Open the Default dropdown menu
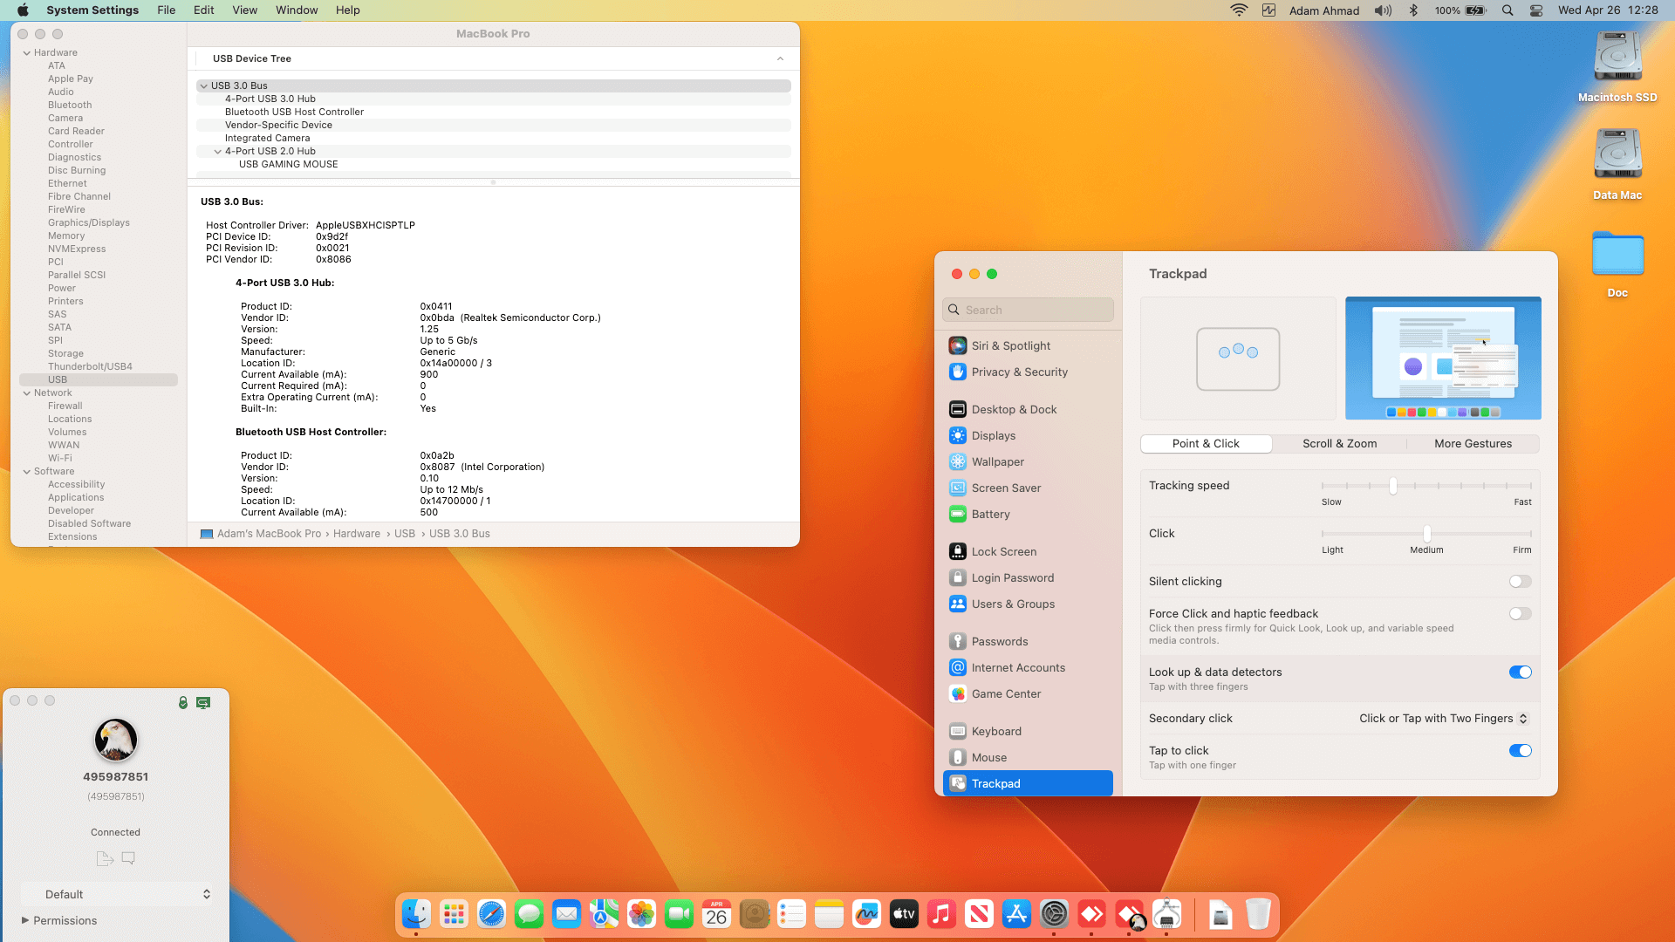The width and height of the screenshot is (1675, 942). coord(117,894)
